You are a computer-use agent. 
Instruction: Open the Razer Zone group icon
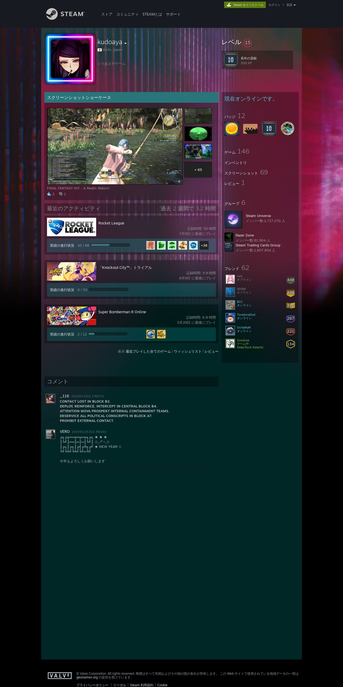click(x=229, y=237)
